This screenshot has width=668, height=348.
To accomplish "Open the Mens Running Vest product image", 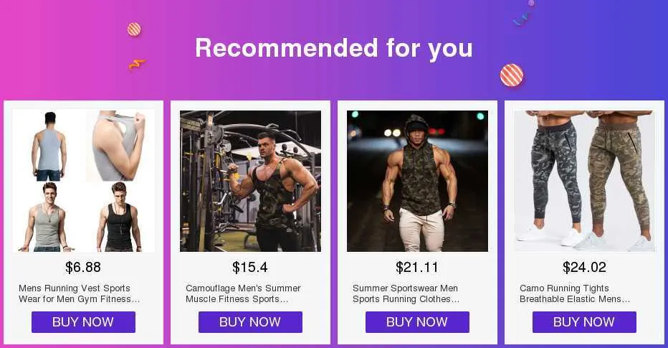I will click(83, 181).
